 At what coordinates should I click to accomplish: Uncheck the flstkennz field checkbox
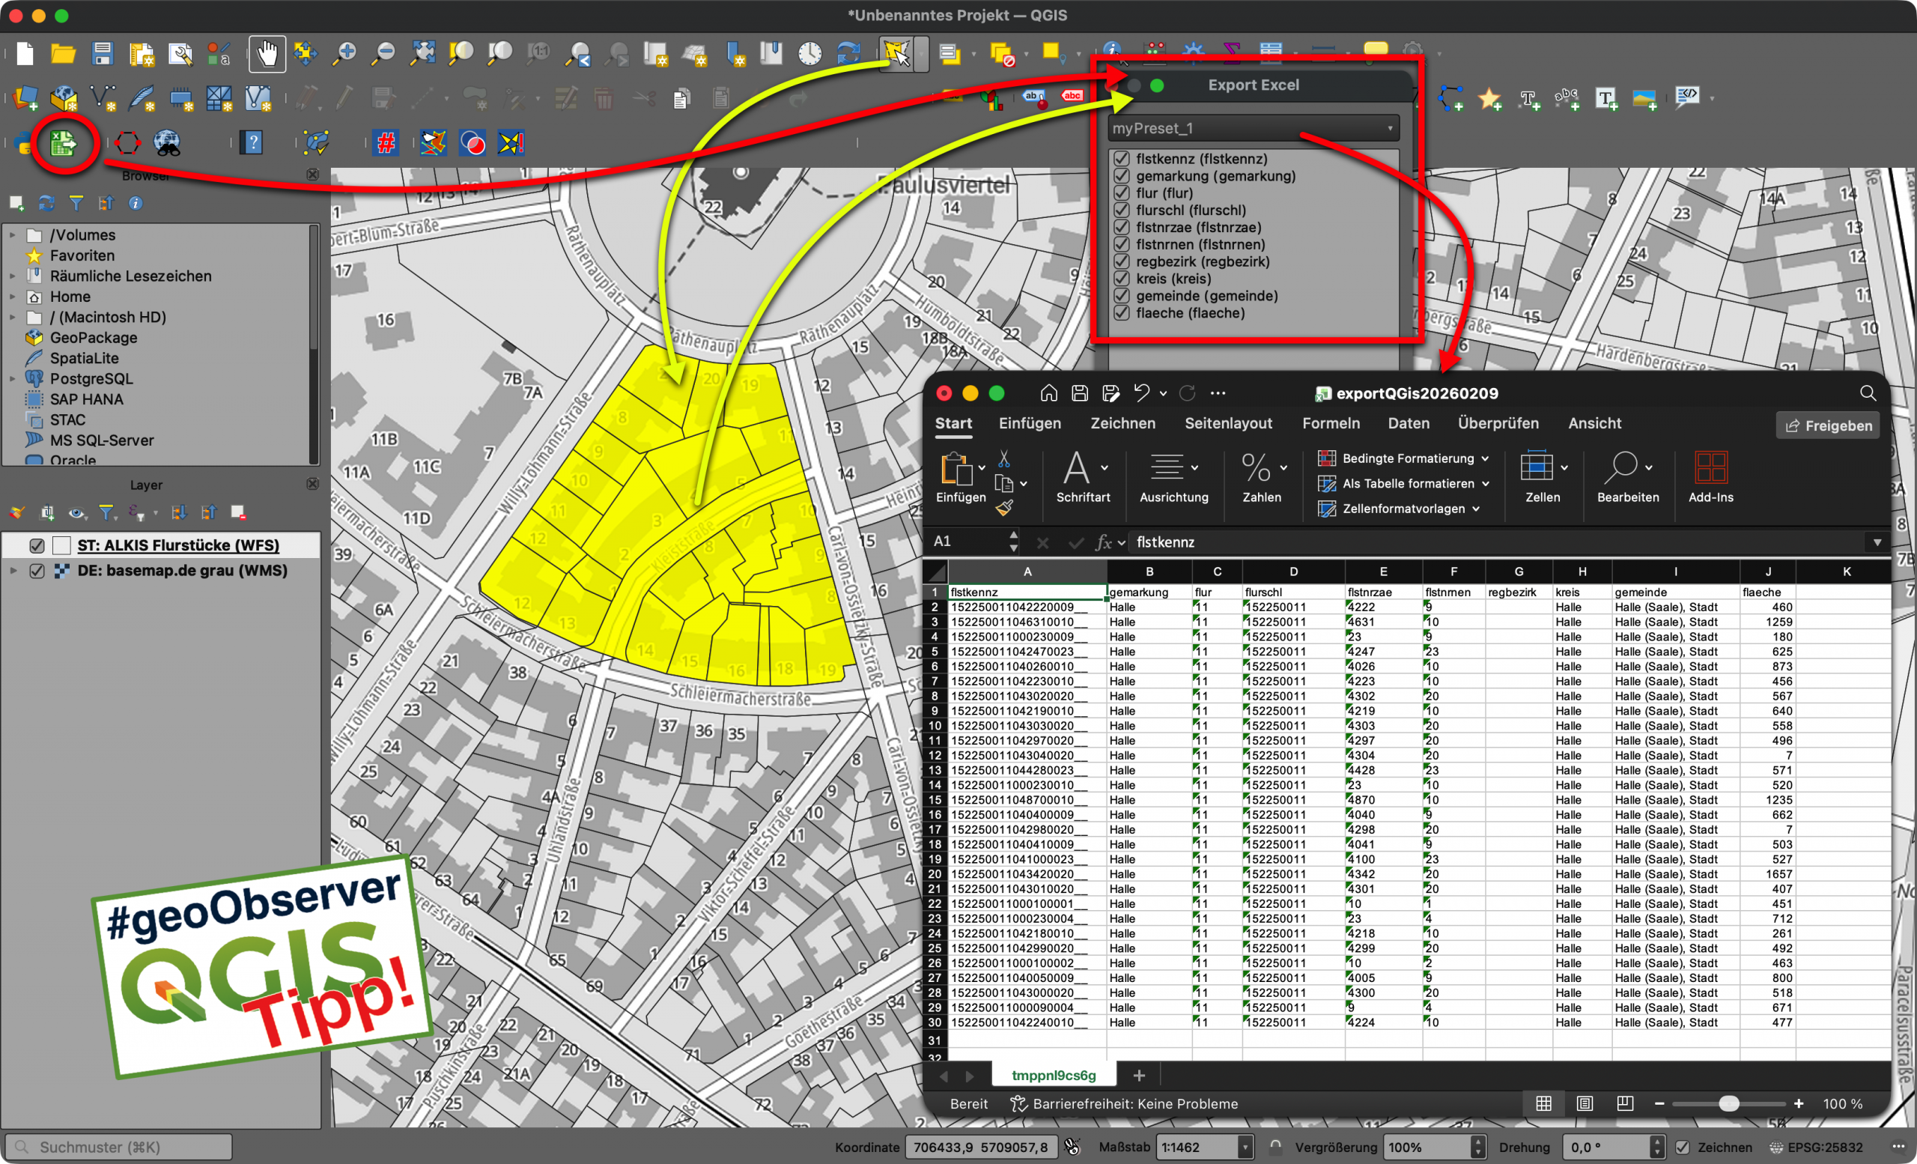[1121, 159]
